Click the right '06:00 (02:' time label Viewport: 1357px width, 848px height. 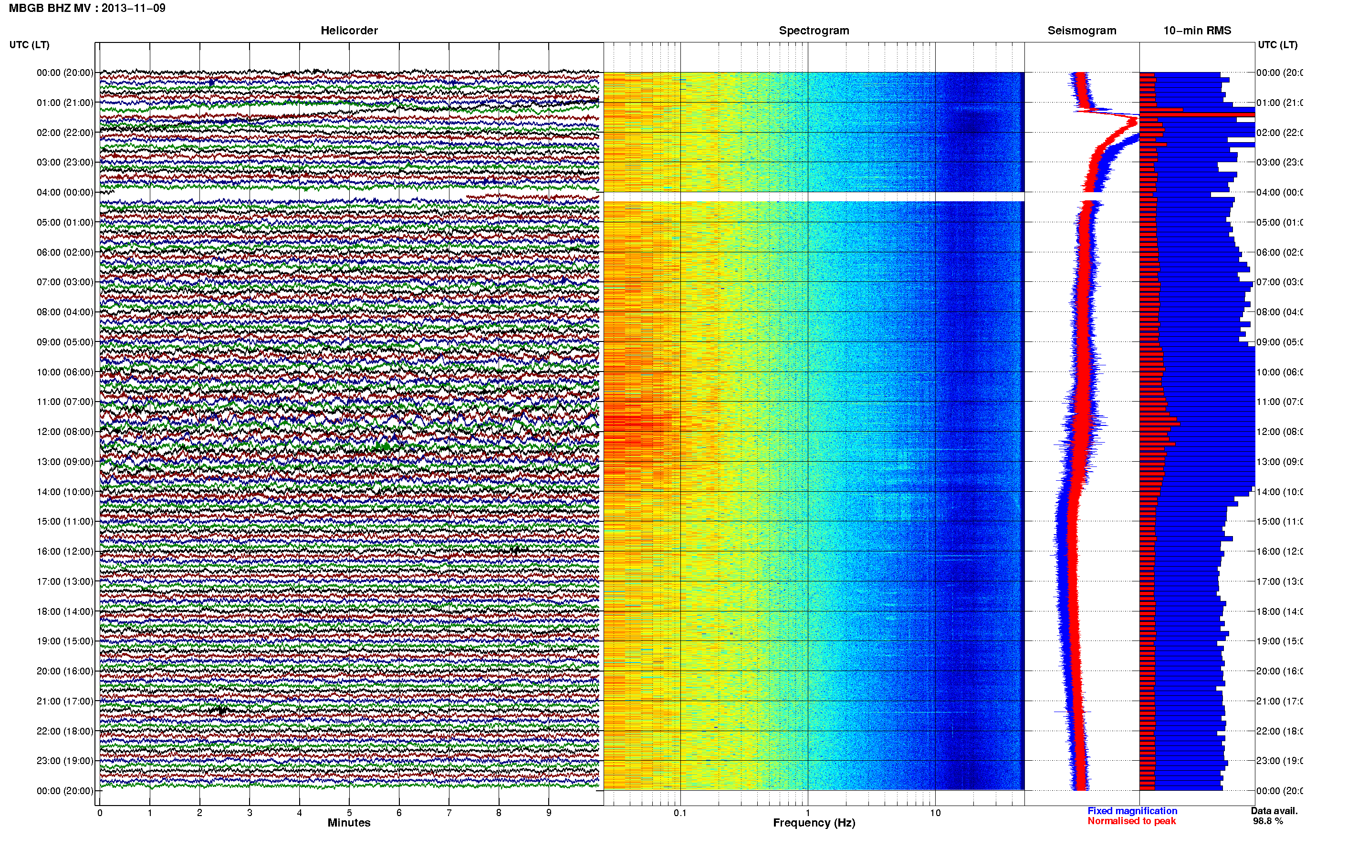click(x=1279, y=252)
